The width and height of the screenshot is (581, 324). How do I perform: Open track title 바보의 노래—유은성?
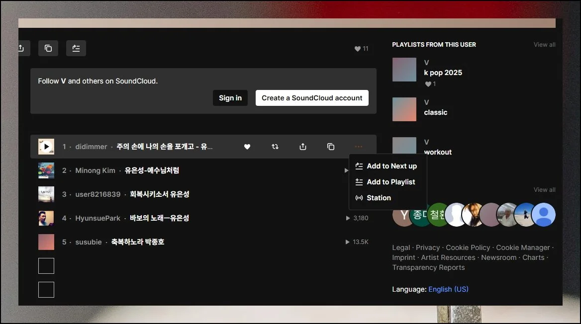159,218
